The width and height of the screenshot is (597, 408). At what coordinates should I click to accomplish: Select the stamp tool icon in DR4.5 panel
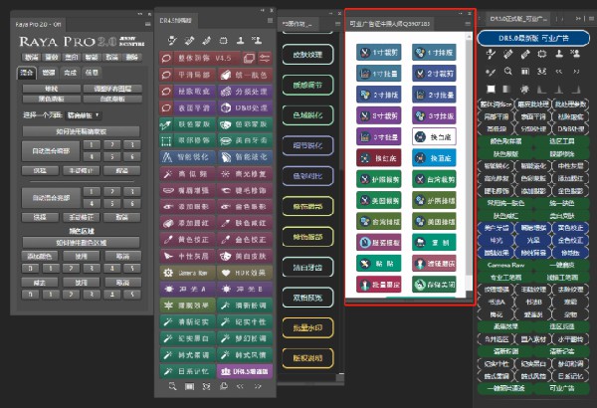[240, 40]
